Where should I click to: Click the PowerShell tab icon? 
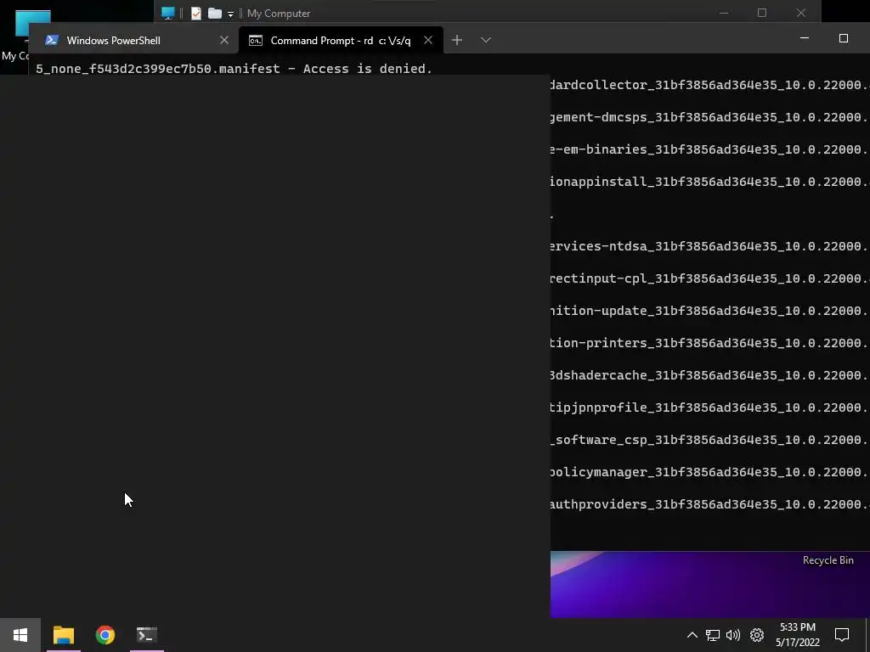tap(52, 40)
